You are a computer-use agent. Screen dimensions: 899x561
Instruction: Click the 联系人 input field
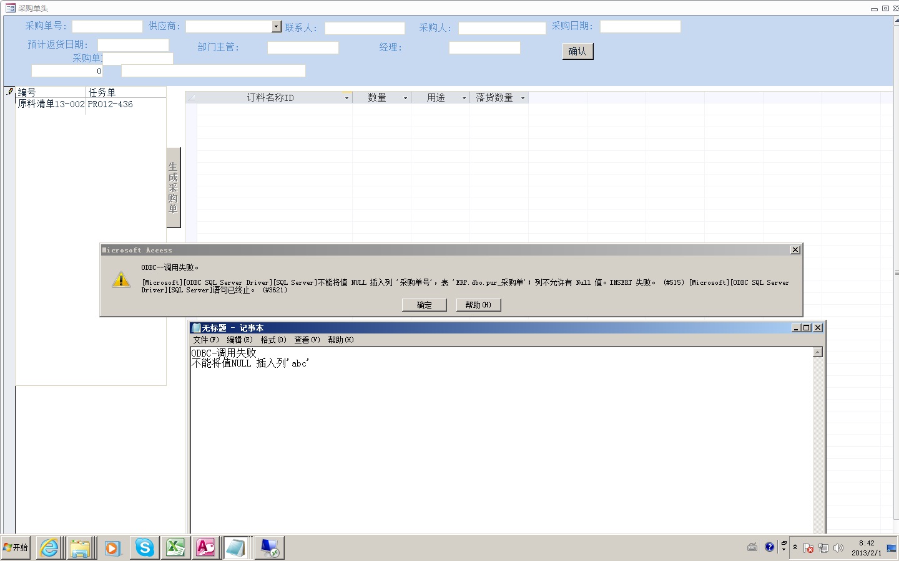pyautogui.click(x=365, y=28)
